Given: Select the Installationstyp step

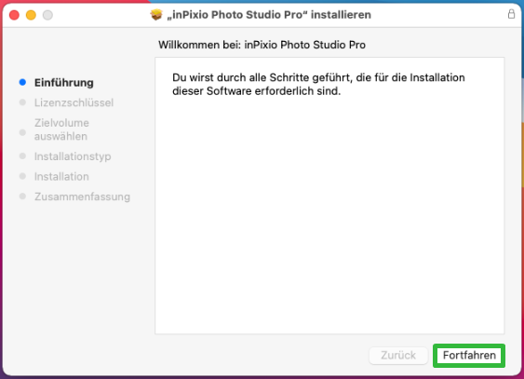Looking at the screenshot, I should (73, 156).
